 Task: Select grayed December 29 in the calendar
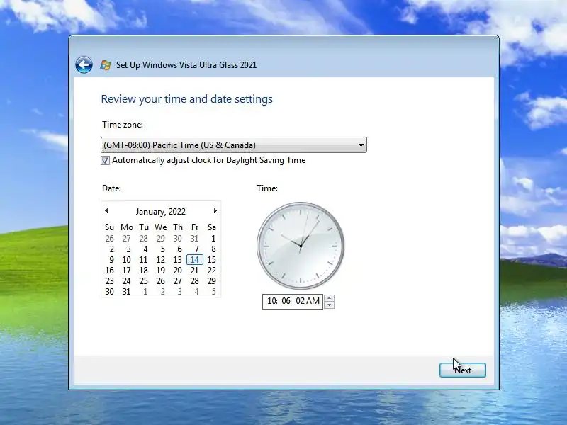point(161,239)
